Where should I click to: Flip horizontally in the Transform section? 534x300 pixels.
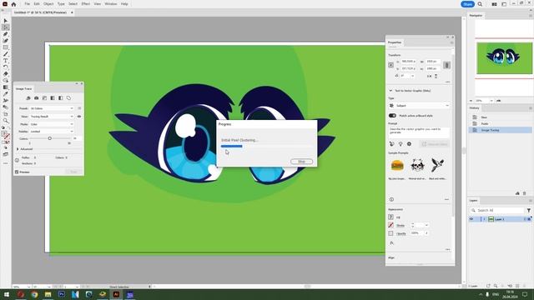click(x=429, y=76)
